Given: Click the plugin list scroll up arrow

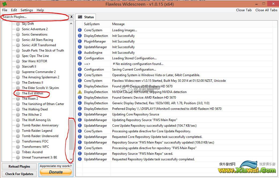Looking at the screenshot, I should pos(71,24).
